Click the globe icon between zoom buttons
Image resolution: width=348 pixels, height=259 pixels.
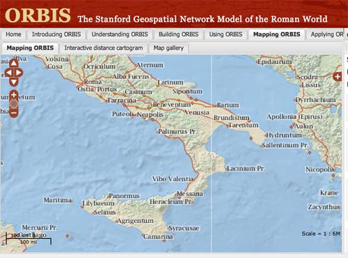pos(14,103)
